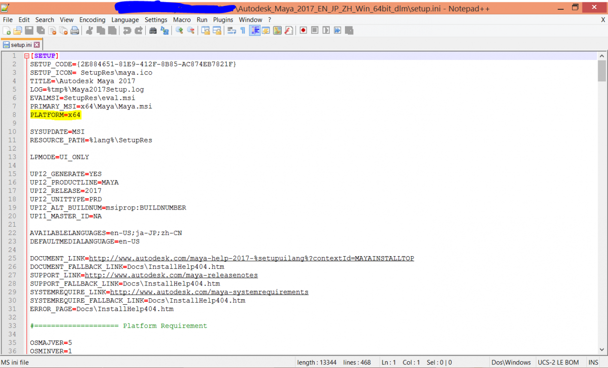Click the highlighted PLATFORM=x64 line

coord(55,115)
